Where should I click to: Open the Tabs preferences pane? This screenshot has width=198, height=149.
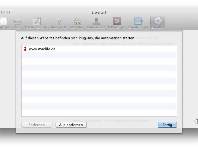pos(17,23)
